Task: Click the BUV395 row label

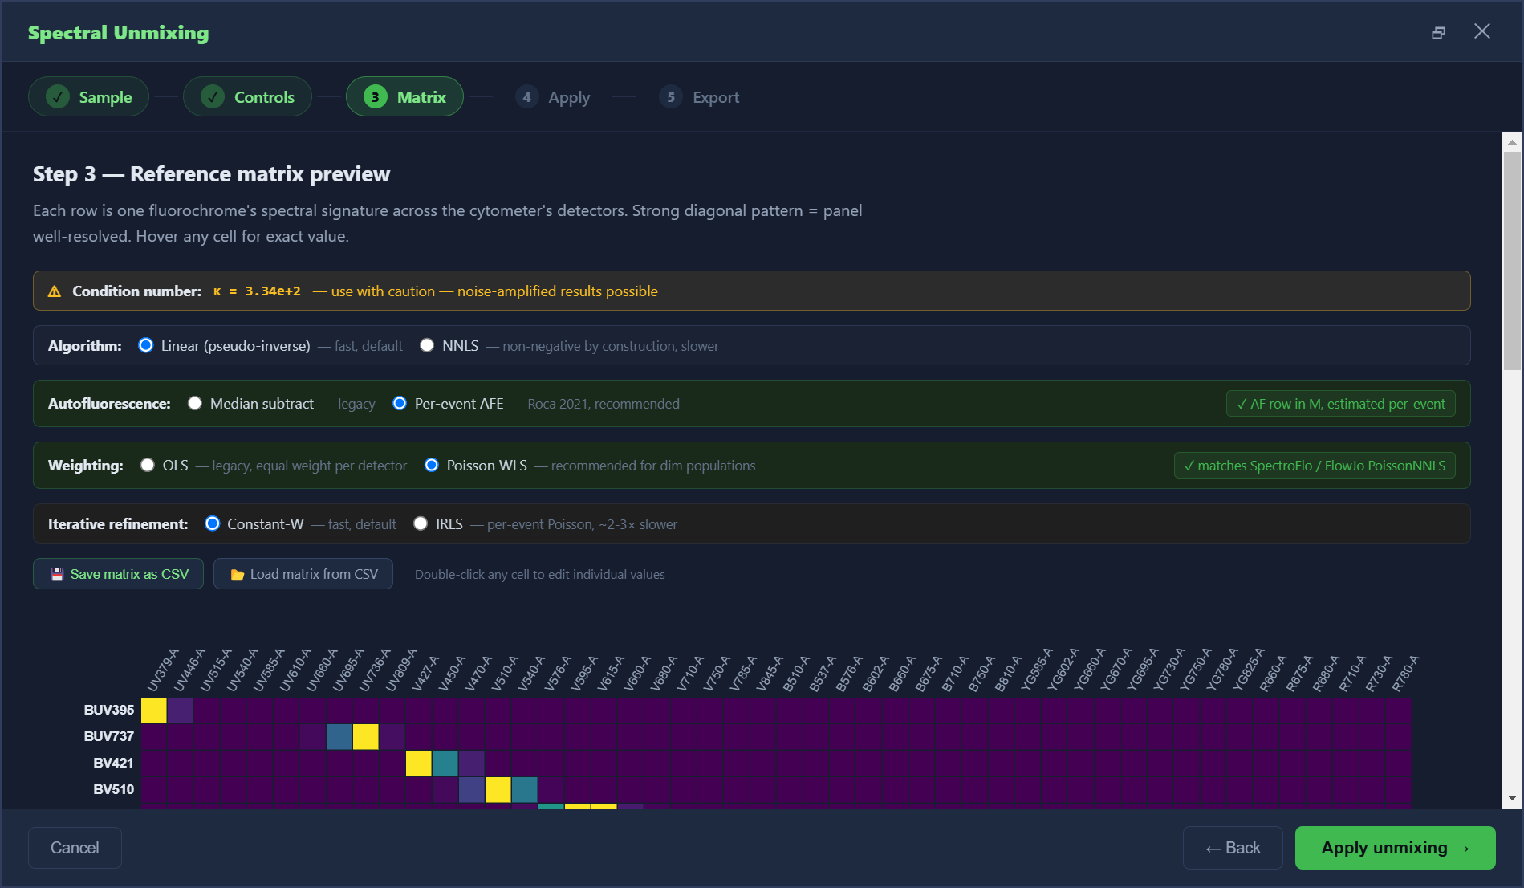Action: point(109,710)
